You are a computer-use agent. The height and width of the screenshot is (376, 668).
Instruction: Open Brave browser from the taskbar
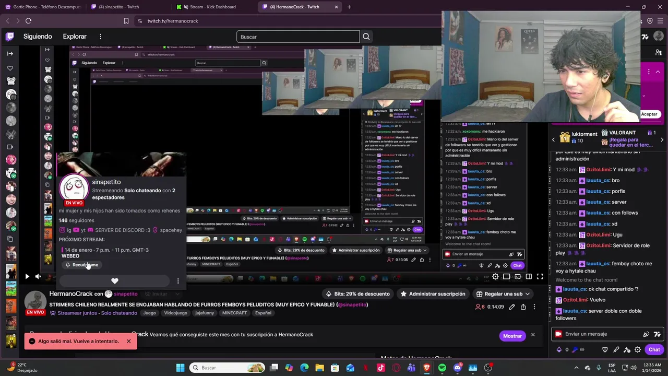pos(427,368)
